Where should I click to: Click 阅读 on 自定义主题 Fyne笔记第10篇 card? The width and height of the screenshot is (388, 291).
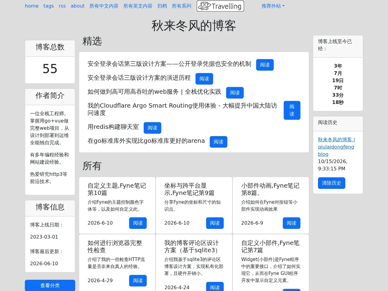click(x=138, y=223)
